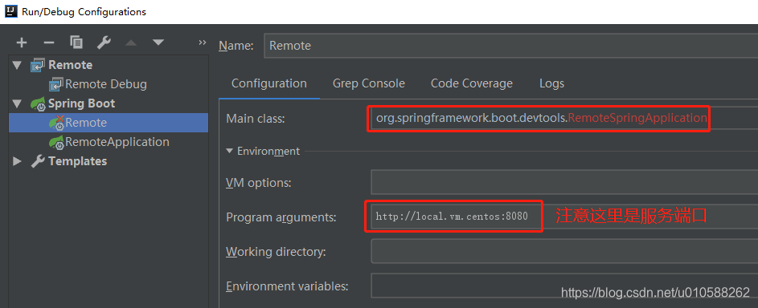Click the Working directory label
Viewport: 758px width, 308px height.
point(276,252)
